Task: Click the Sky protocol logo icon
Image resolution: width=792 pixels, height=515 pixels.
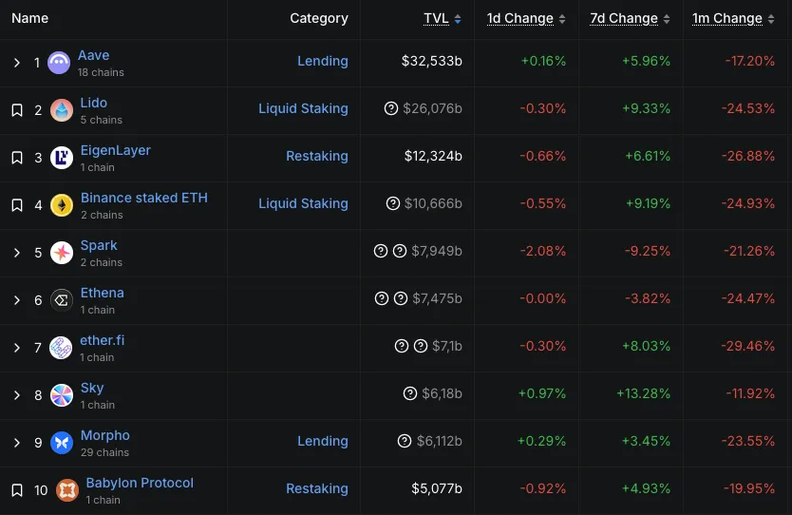Action: coord(61,395)
